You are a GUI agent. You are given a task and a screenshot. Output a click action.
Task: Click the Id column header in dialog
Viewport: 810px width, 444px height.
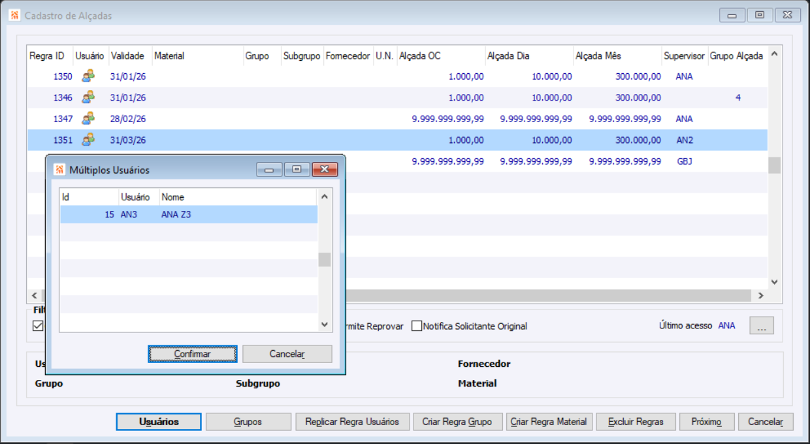point(89,197)
